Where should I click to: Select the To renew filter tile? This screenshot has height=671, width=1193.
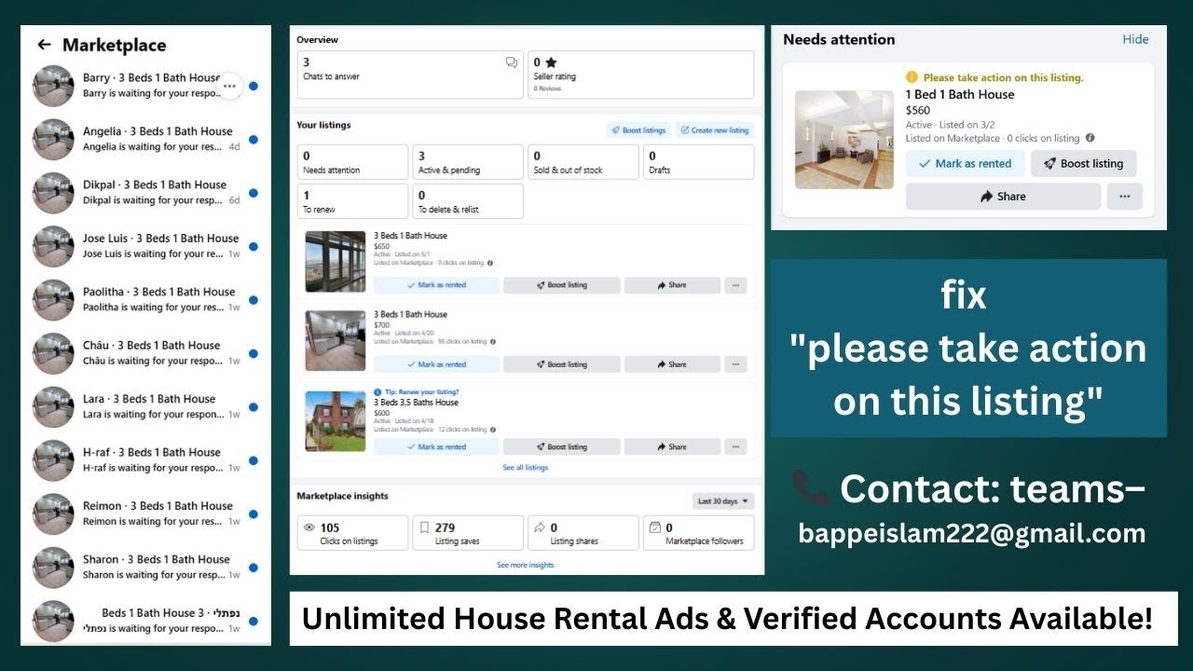(352, 201)
